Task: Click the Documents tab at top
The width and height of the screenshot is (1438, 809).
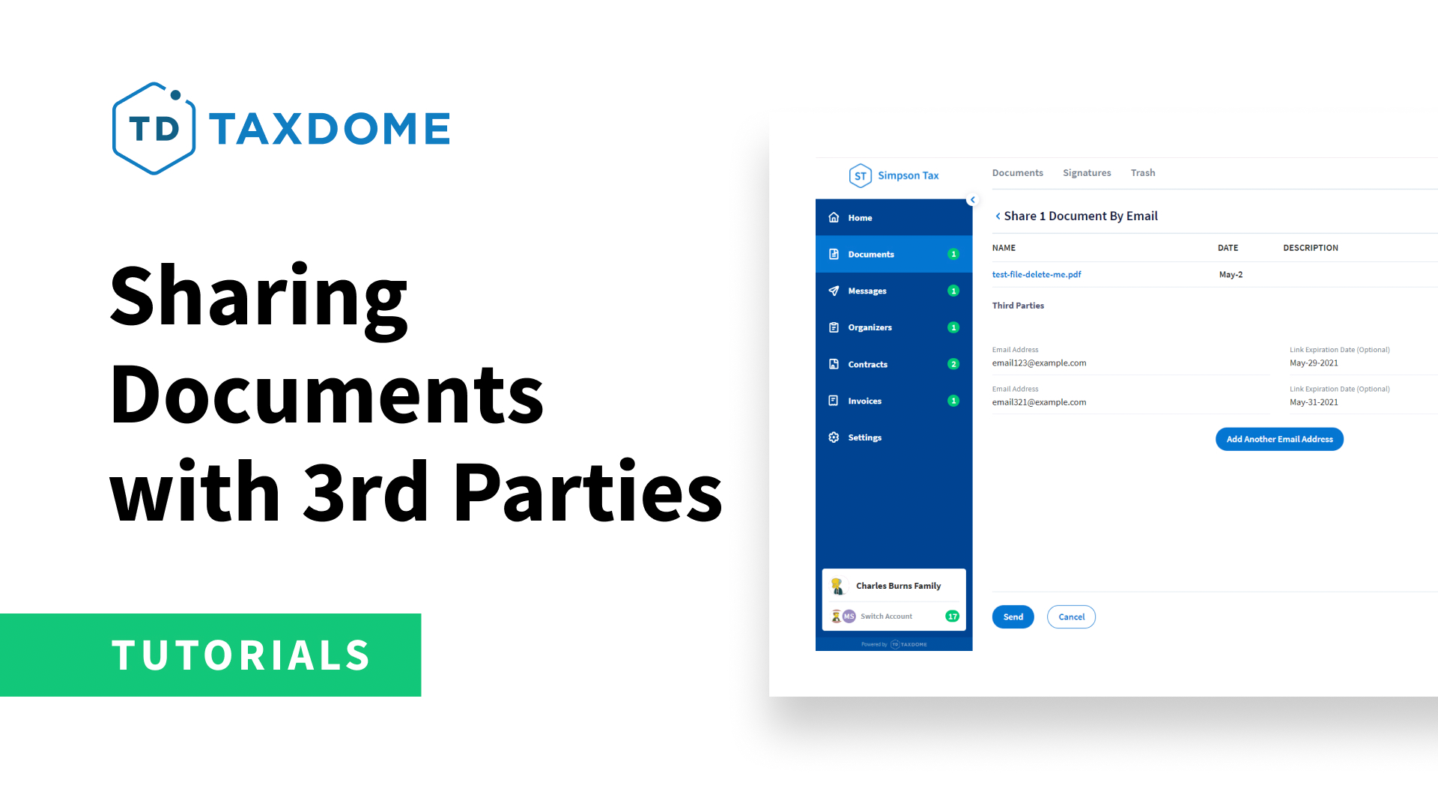Action: pyautogui.click(x=1017, y=173)
